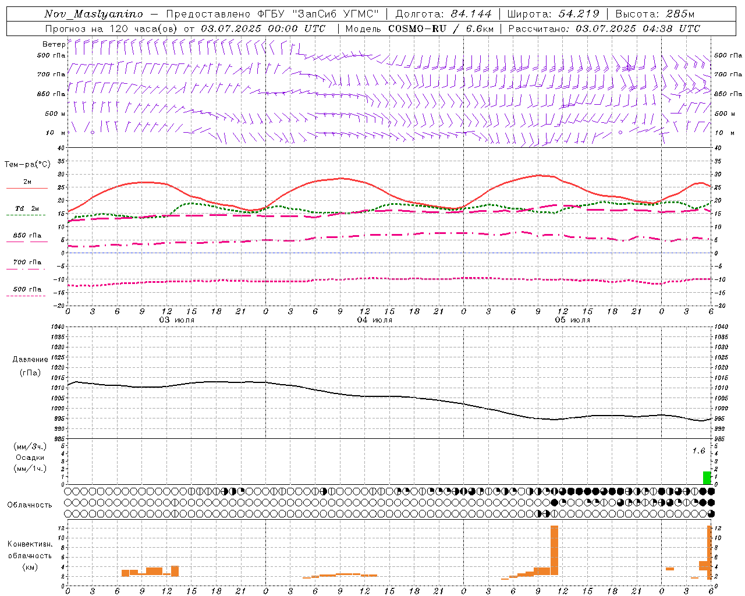The height and width of the screenshot is (596, 745).
Task: Click the 1.6 precipitation amount value
Action: coord(698,451)
